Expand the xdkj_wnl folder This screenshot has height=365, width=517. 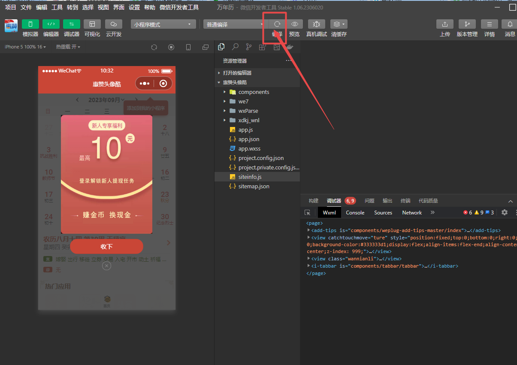(257, 120)
